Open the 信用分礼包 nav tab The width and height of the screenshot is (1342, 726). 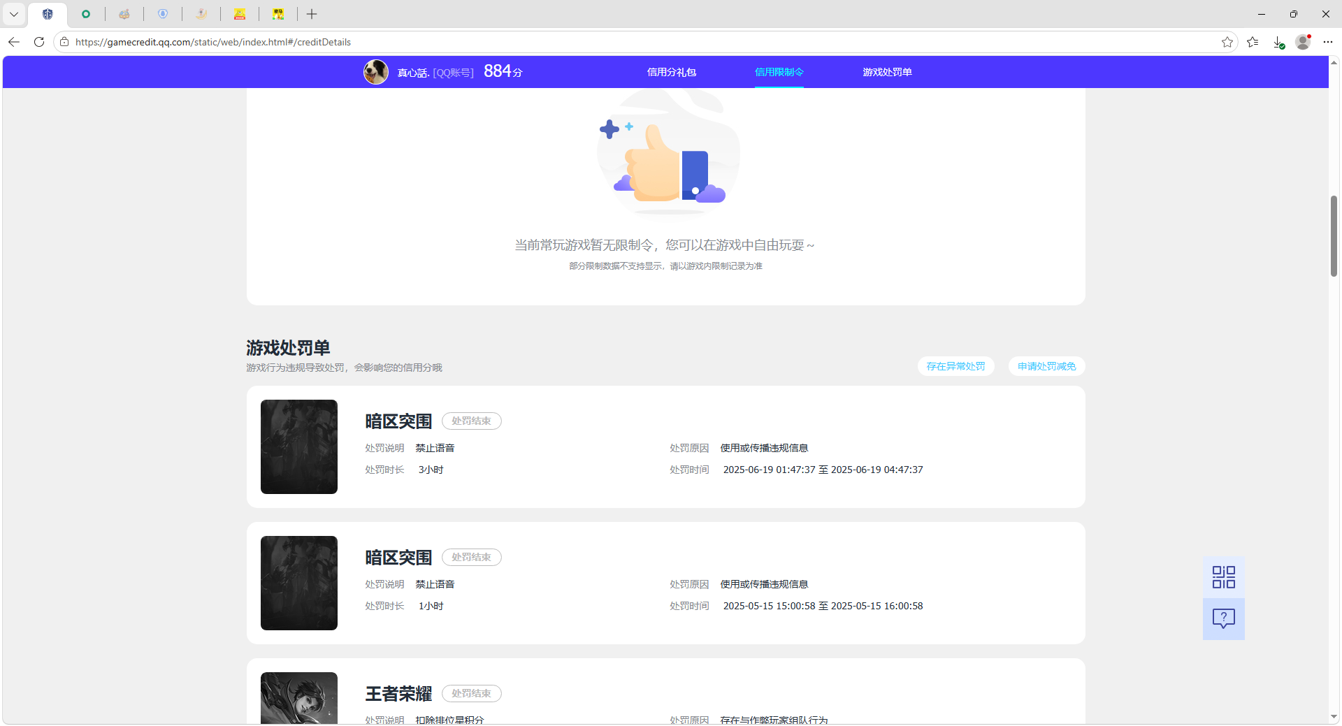tap(672, 72)
